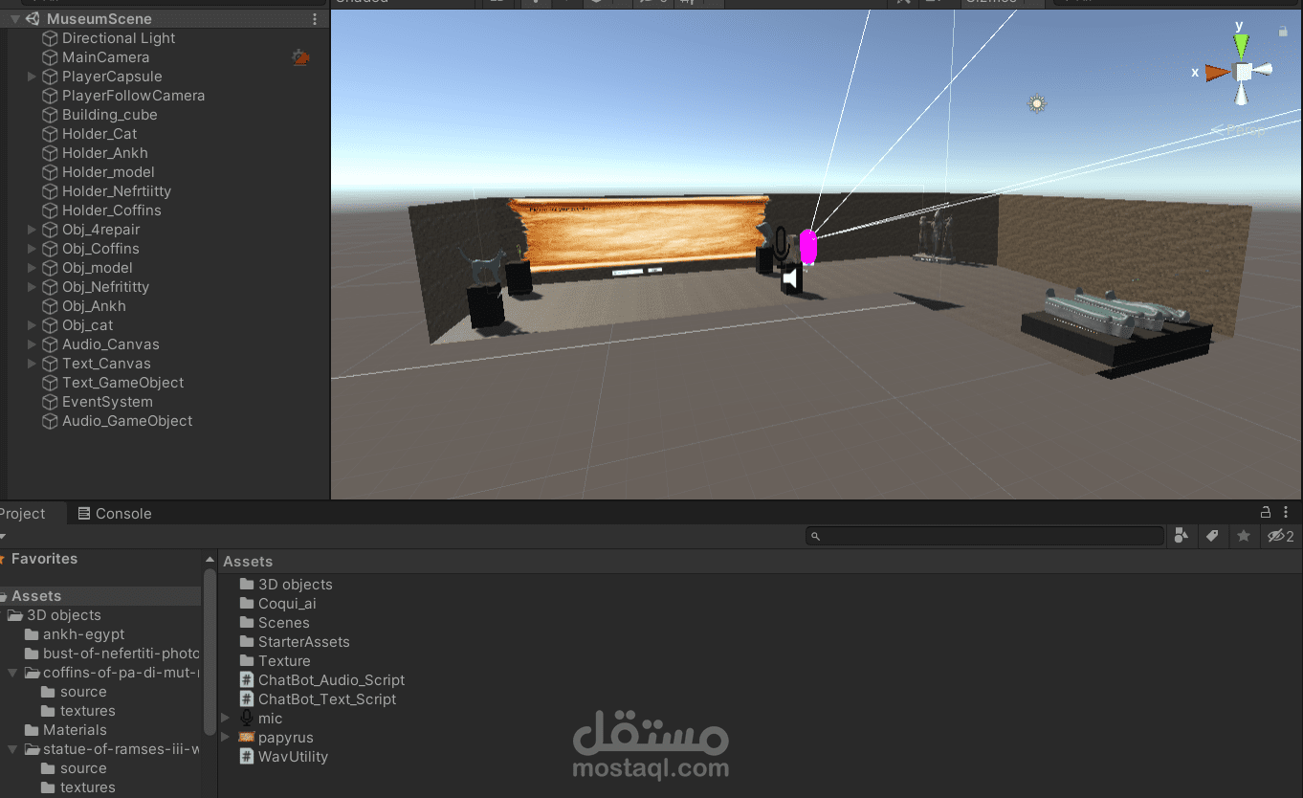Click the cube icon of Holder_Cat
This screenshot has width=1303, height=798.
[51, 134]
